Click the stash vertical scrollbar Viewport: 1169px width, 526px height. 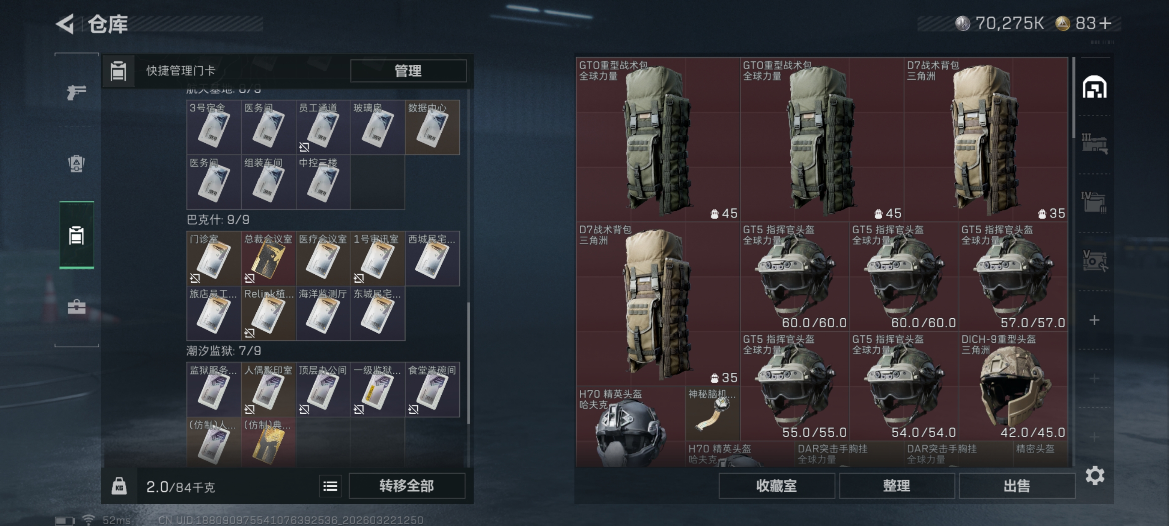1073,98
